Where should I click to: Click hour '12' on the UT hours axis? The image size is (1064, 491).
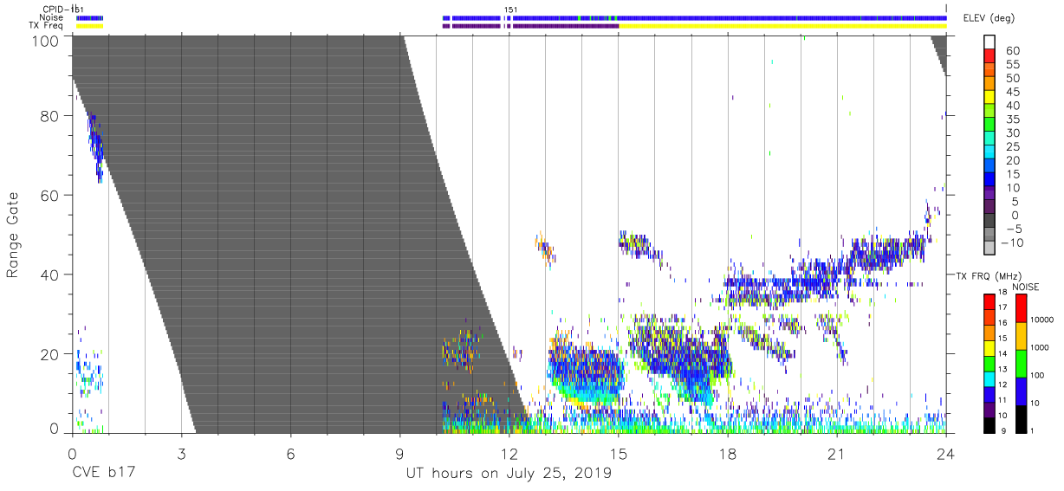(509, 454)
